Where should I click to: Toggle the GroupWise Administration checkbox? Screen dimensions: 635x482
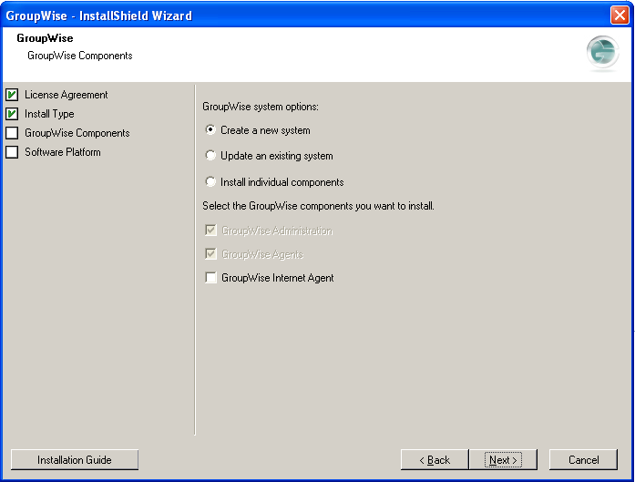click(x=210, y=230)
